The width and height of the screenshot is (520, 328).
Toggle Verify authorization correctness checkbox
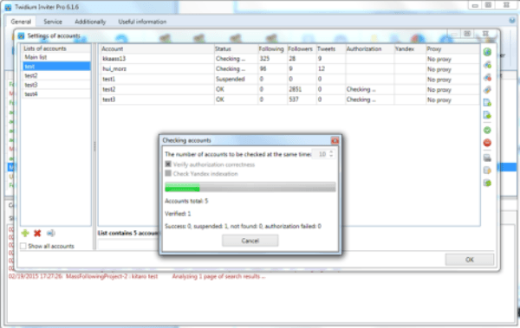coord(168,164)
